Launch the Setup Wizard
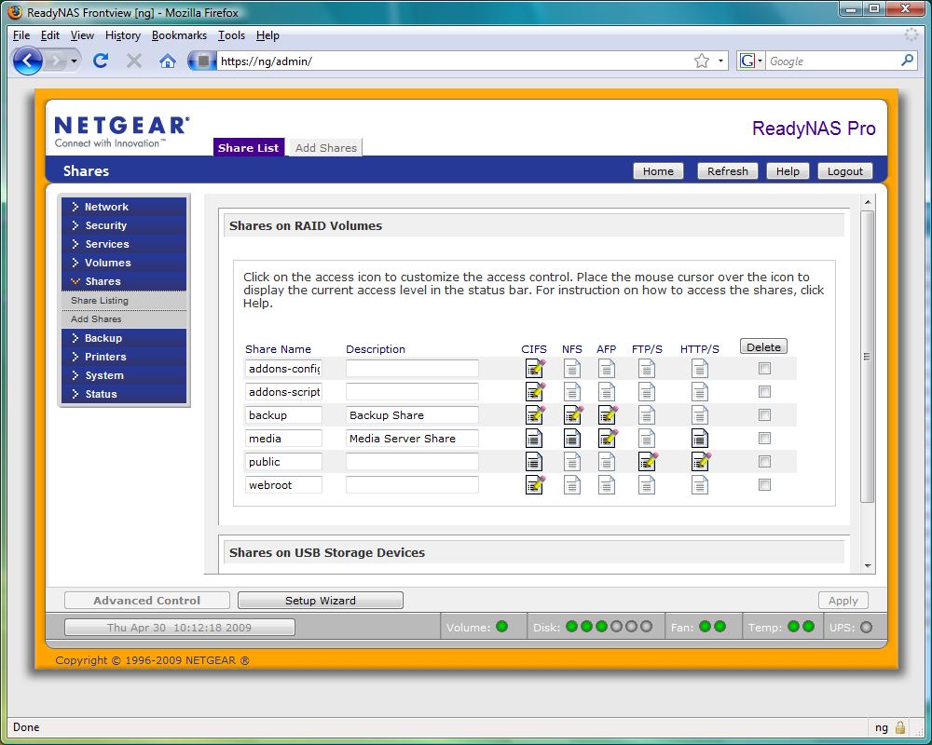The height and width of the screenshot is (745, 932). click(x=321, y=601)
